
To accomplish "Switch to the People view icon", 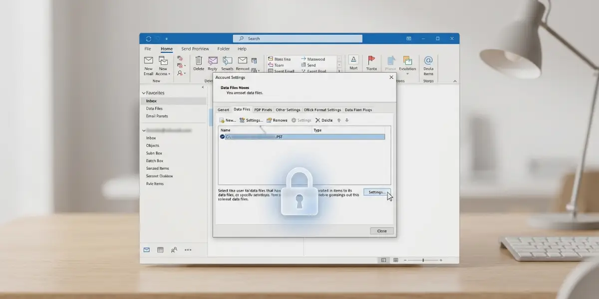I will click(174, 250).
